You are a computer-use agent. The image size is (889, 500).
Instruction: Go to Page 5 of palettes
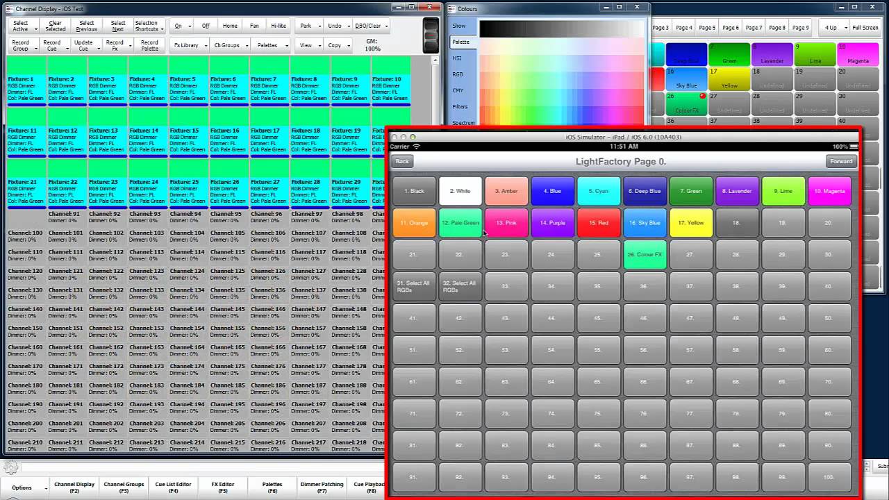pos(707,28)
